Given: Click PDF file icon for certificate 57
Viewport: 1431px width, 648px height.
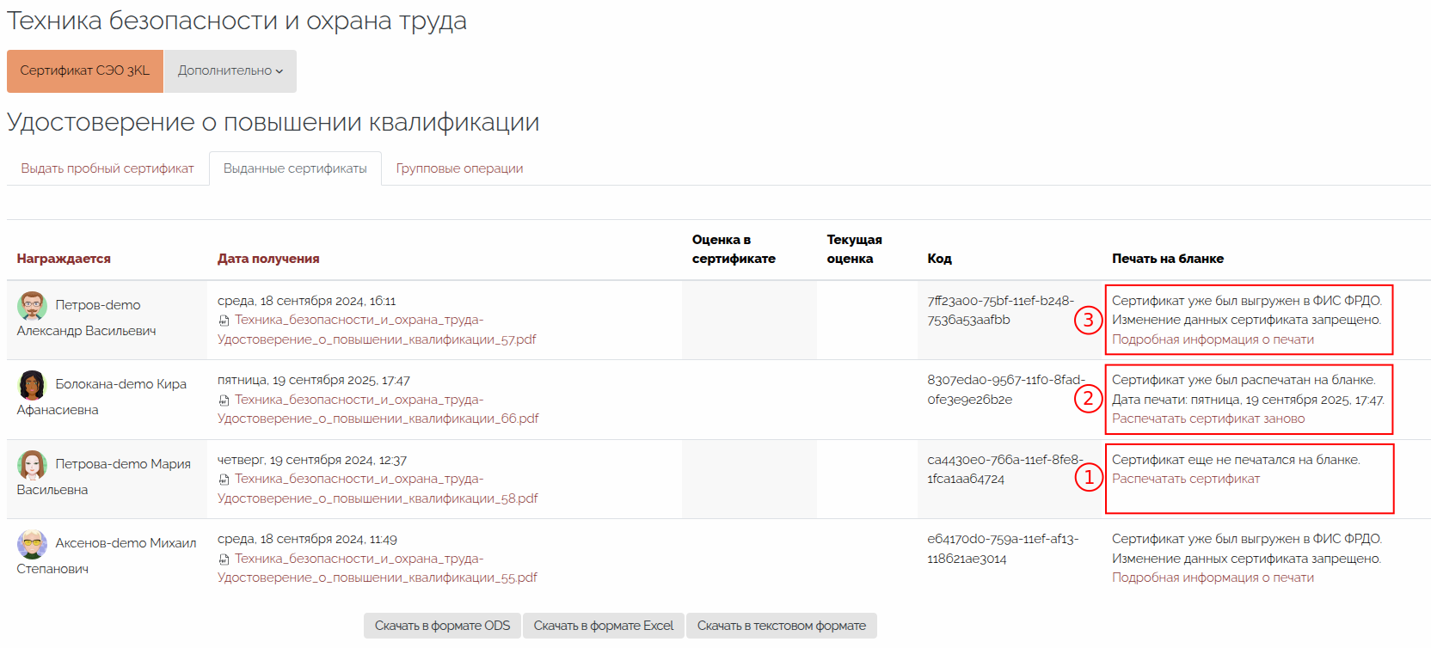Looking at the screenshot, I should [224, 321].
